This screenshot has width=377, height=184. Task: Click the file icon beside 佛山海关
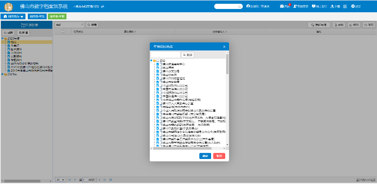(x=158, y=68)
